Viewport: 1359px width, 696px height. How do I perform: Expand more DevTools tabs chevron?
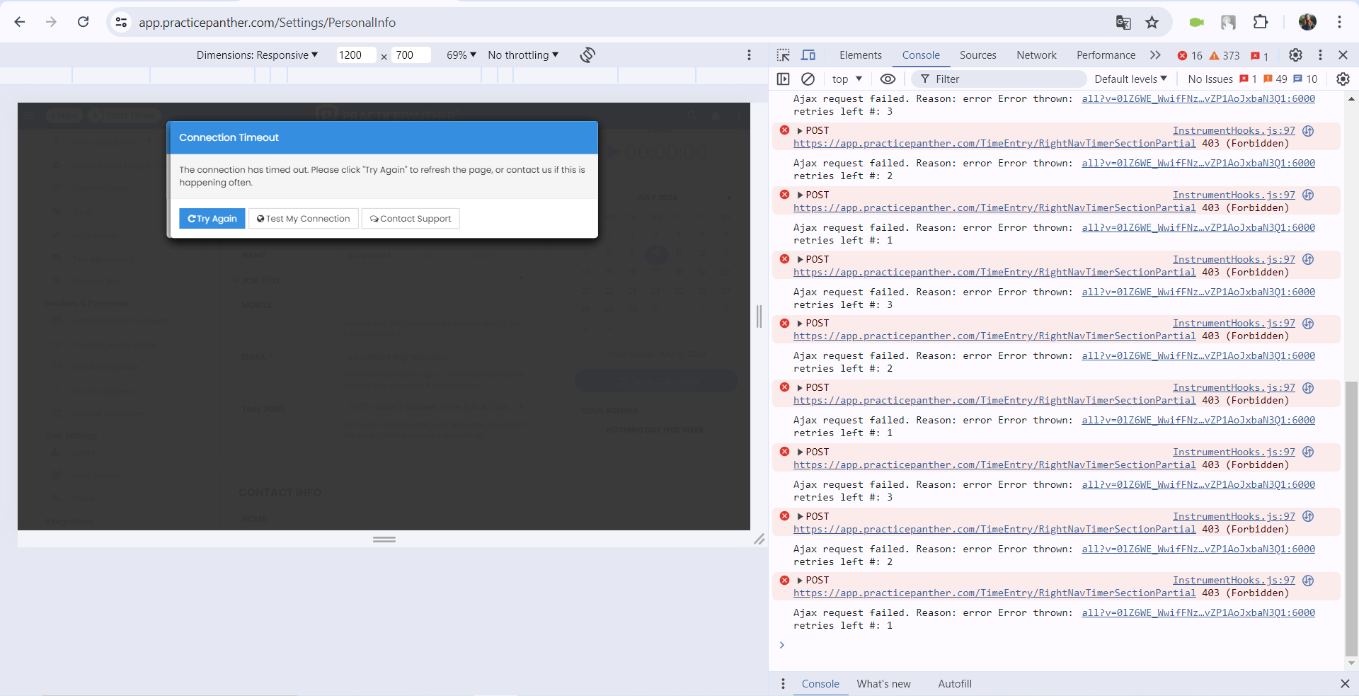tap(1155, 55)
